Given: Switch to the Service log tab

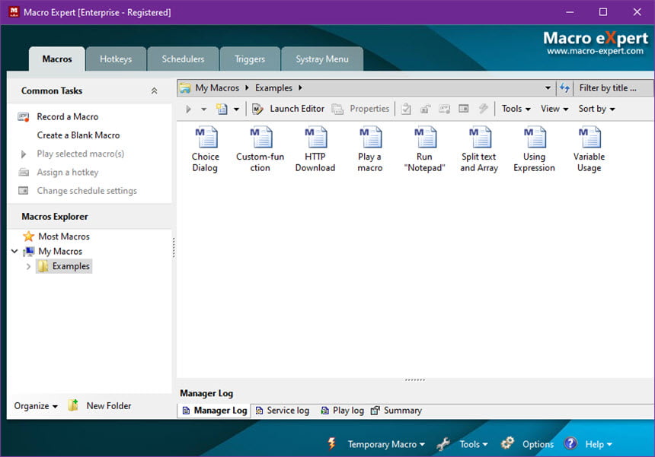Looking at the screenshot, I should click(x=283, y=411).
